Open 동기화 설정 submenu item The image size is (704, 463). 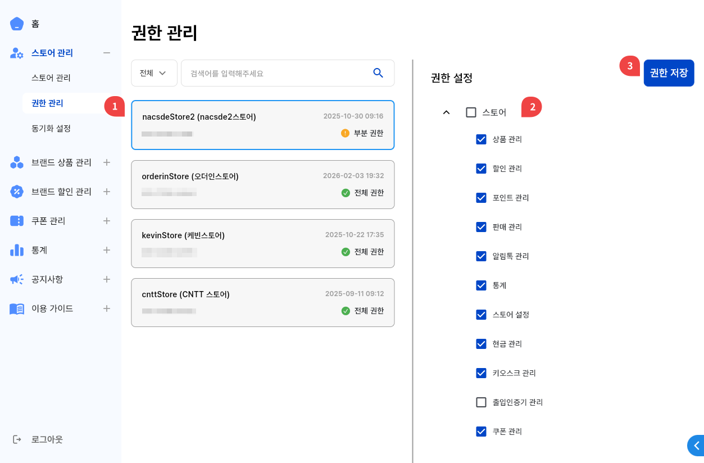pos(51,129)
